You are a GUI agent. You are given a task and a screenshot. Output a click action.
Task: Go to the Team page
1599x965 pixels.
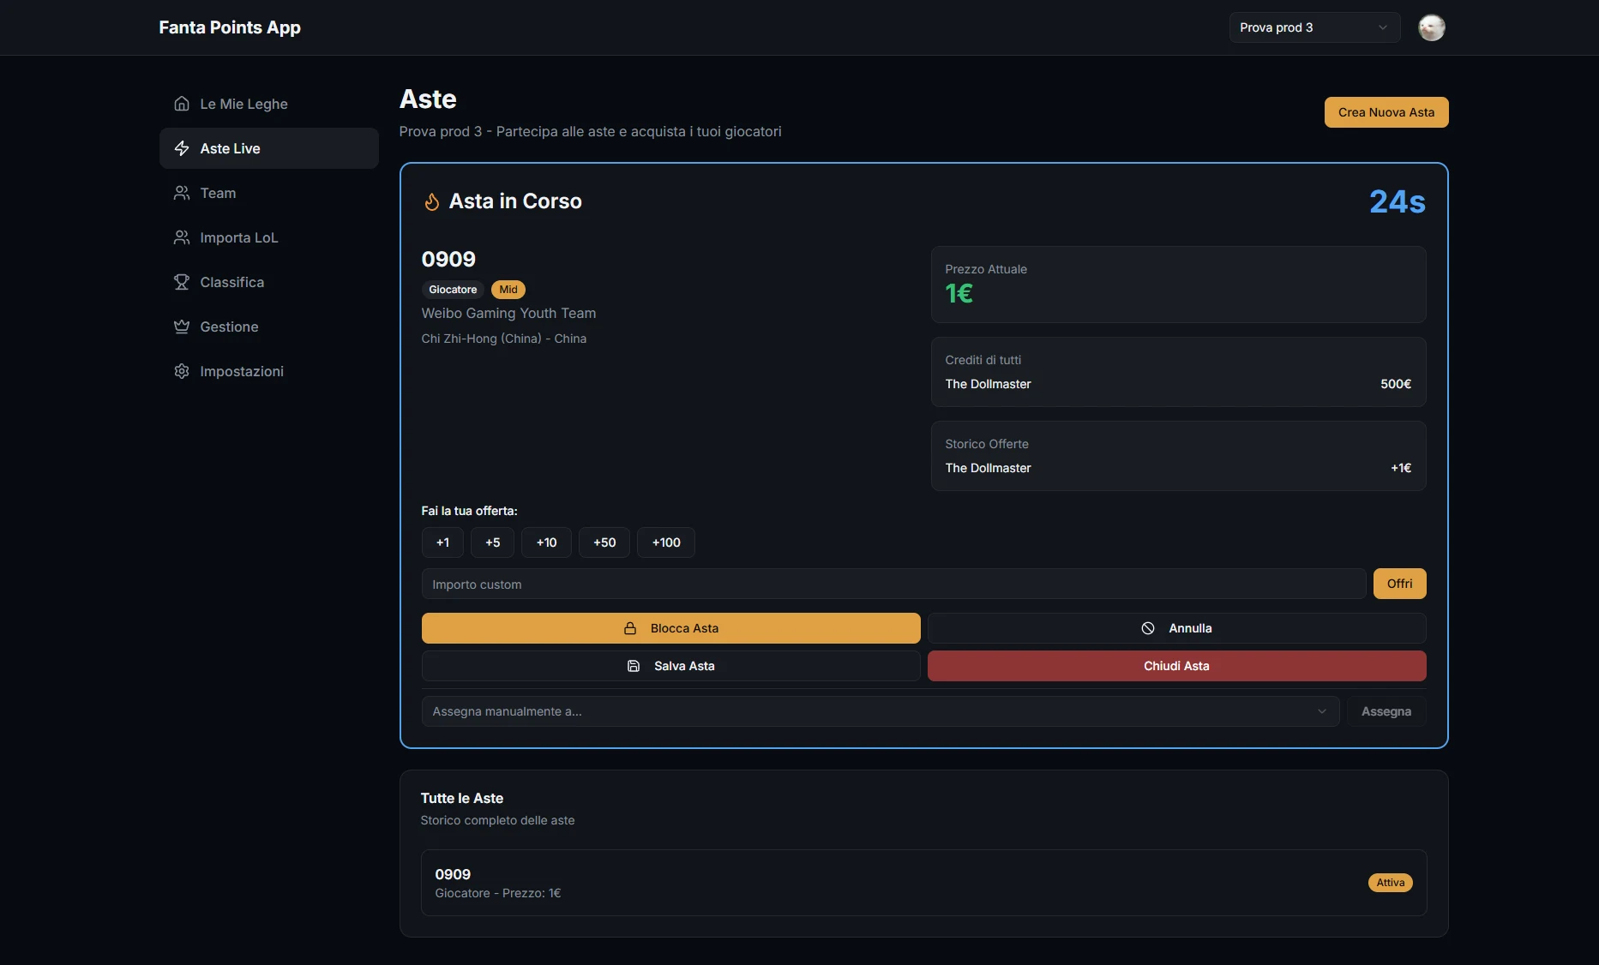pos(269,193)
